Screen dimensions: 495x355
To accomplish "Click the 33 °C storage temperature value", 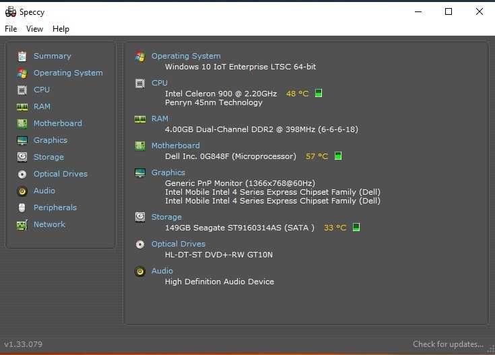I will tap(335, 228).
